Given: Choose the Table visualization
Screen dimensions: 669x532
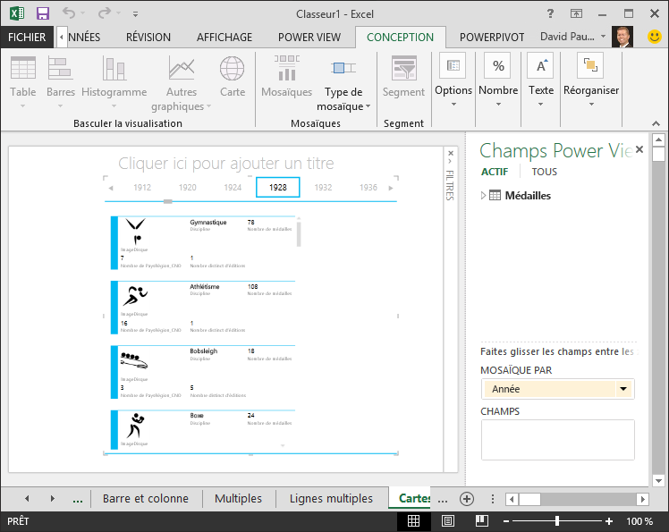Looking at the screenshot, I should (x=23, y=81).
